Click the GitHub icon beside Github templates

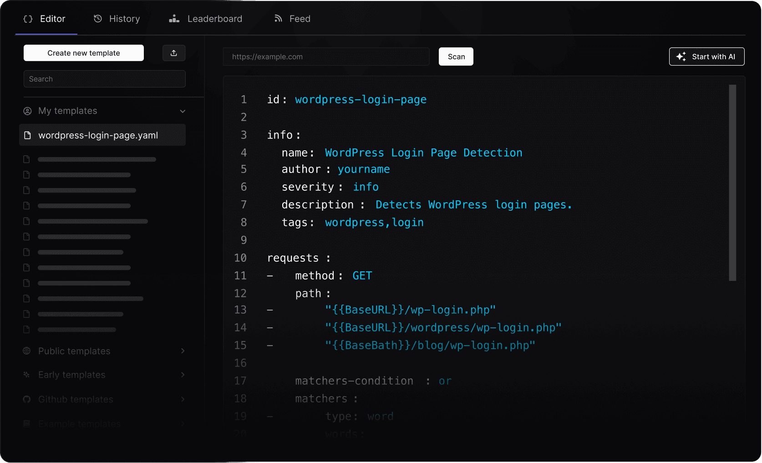pyautogui.click(x=26, y=399)
